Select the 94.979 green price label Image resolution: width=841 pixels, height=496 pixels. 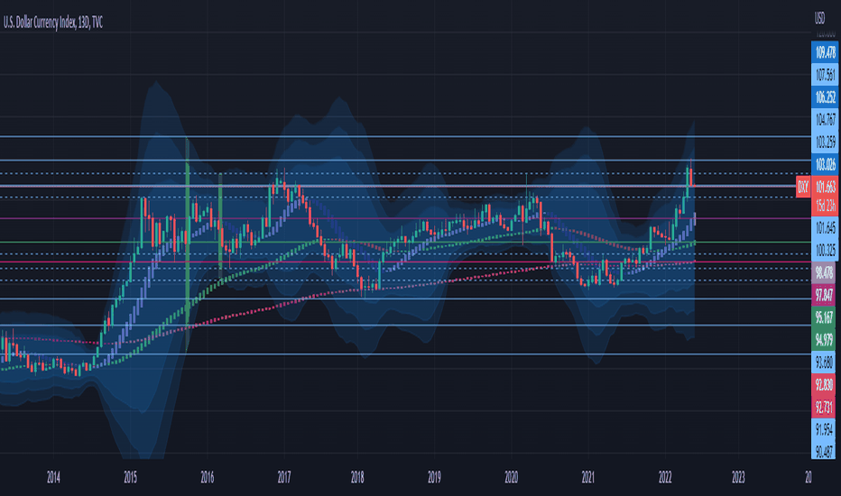coord(824,340)
